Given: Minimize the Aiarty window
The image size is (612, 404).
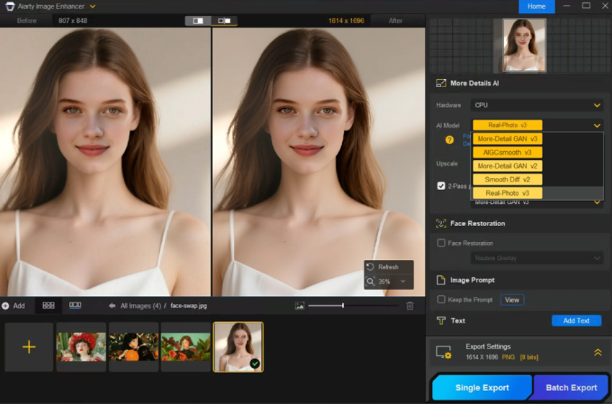Looking at the screenshot, I should (x=567, y=6).
